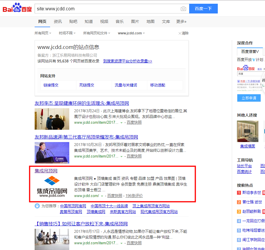Viewport: 265px width, 250px height.
Task: Open recommended 顶上集成吊顶官方网站
Action: click(x=151, y=206)
